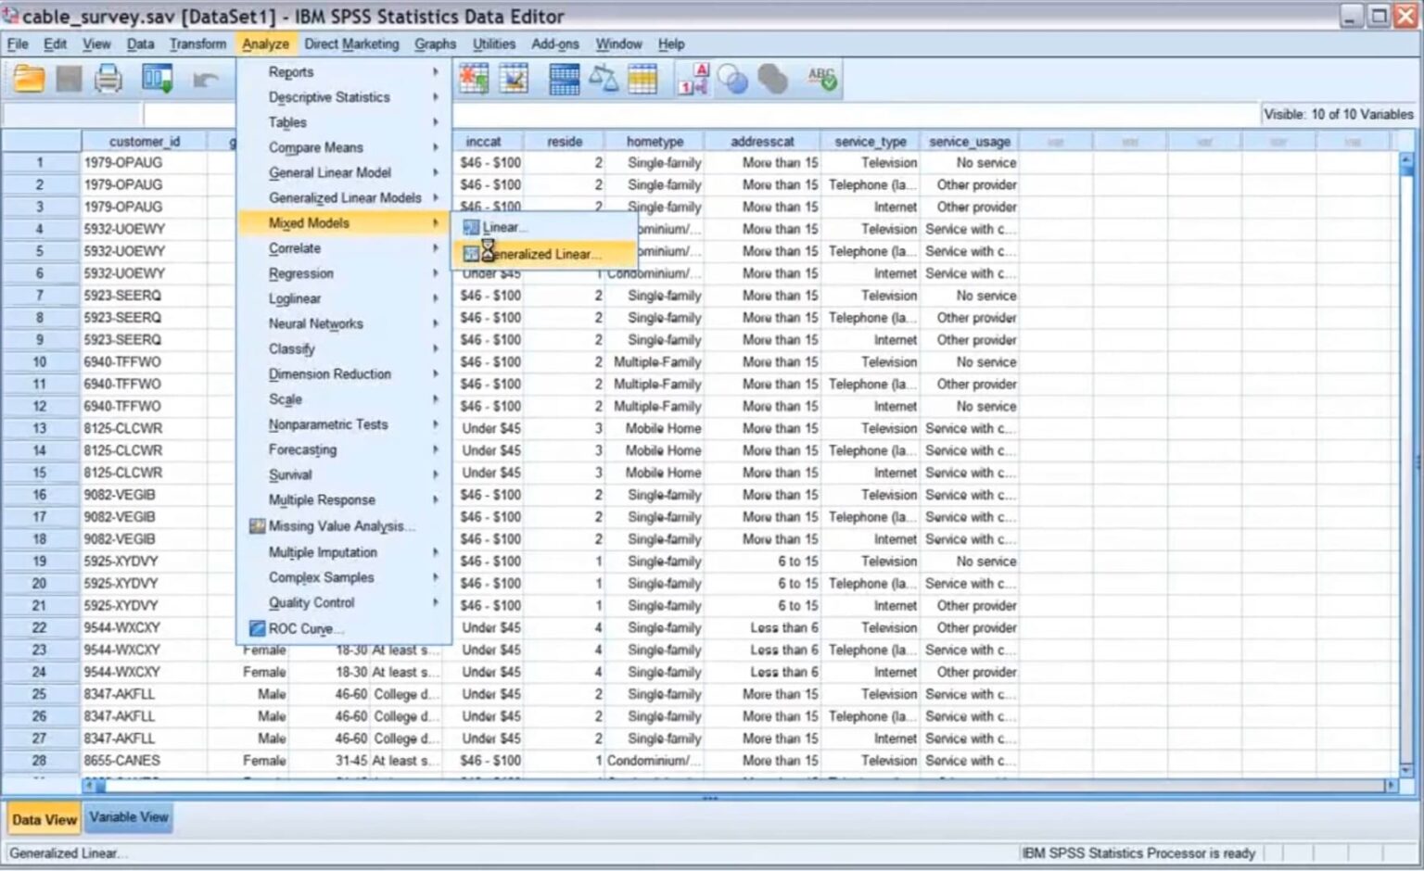The image size is (1424, 871).
Task: Click the vertical scrollbar down arrow
Action: pyautogui.click(x=1406, y=769)
